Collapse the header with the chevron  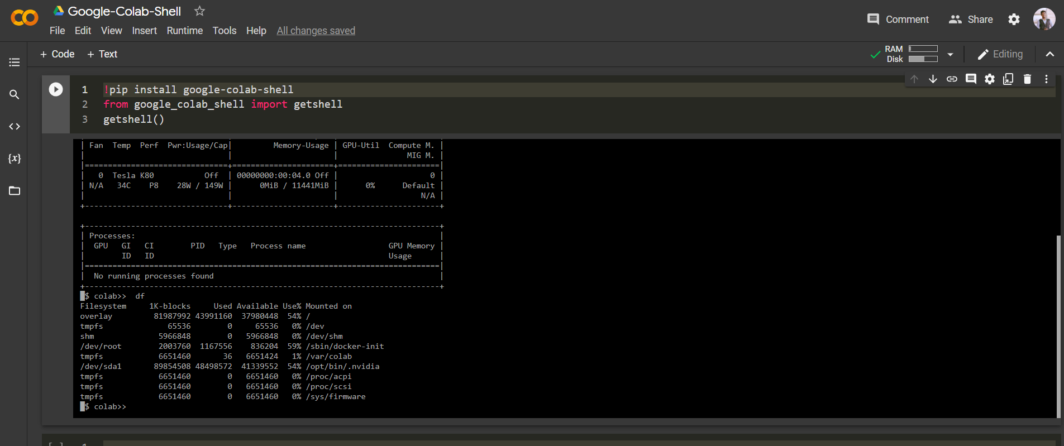click(x=1050, y=54)
